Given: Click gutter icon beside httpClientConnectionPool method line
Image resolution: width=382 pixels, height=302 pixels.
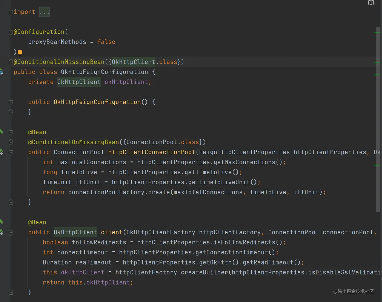Looking at the screenshot, I should pyautogui.click(x=1, y=152).
